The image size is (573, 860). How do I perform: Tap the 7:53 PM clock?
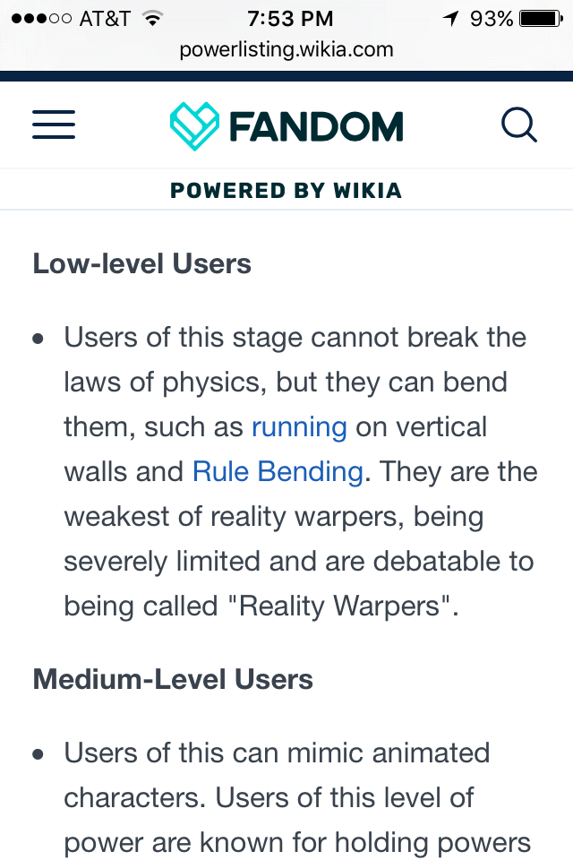[x=290, y=18]
